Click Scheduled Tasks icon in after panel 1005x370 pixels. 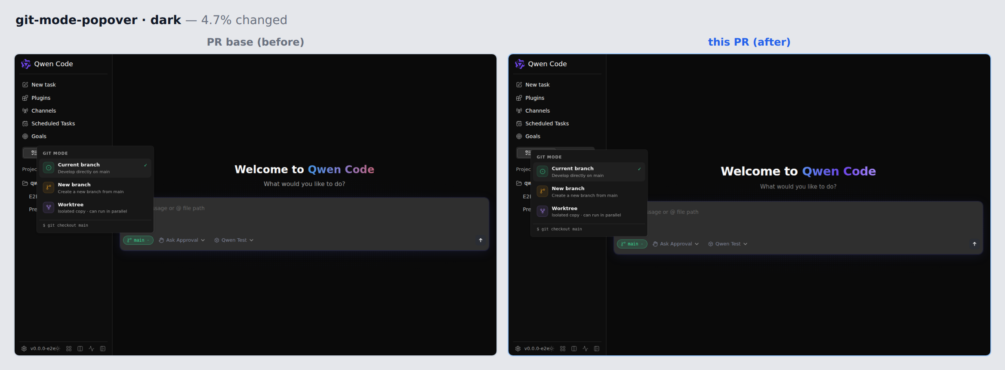(x=519, y=123)
